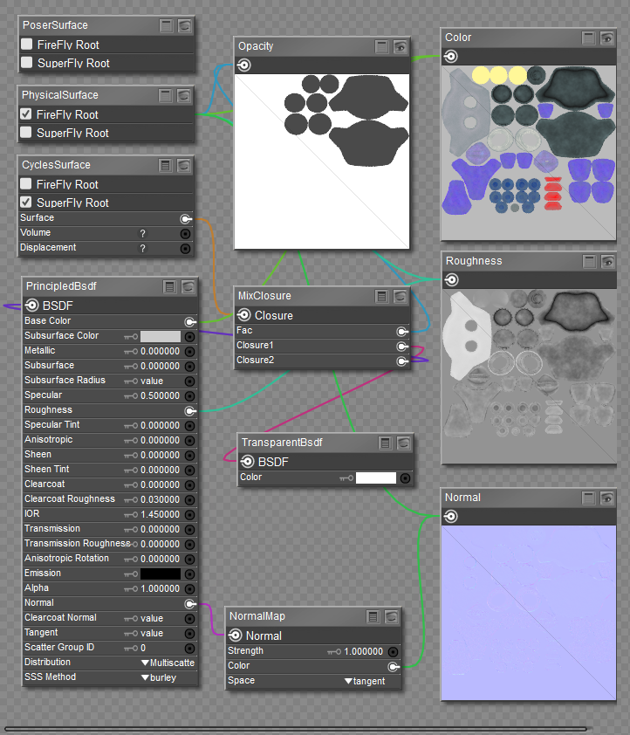The height and width of the screenshot is (735, 630).
Task: Click the Surface input connector on CyclesSurface
Action: tap(185, 219)
